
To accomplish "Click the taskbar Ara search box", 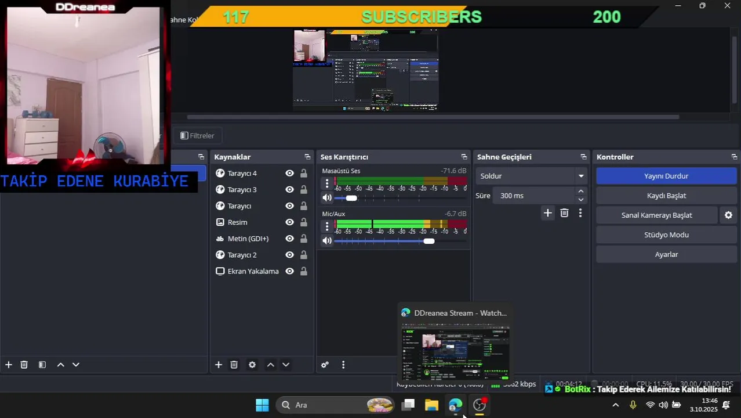I will 336,405.
